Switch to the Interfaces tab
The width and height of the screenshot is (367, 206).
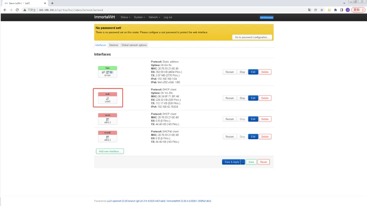pos(101,45)
